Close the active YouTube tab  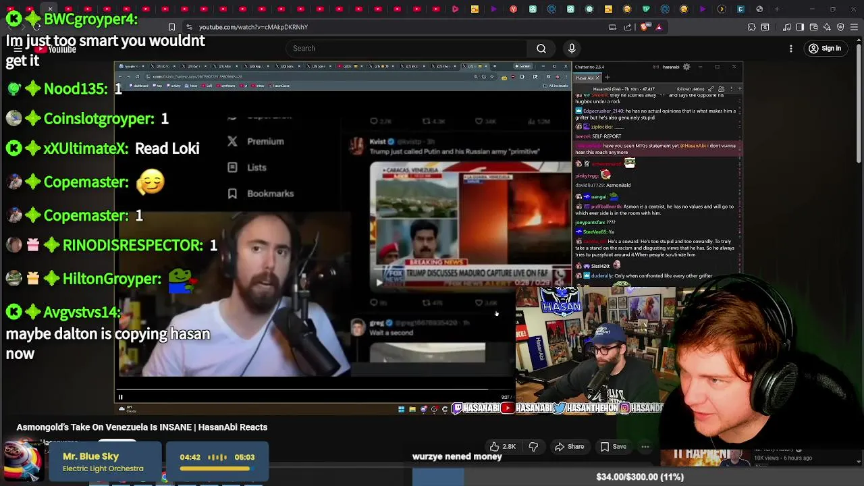tap(50, 9)
